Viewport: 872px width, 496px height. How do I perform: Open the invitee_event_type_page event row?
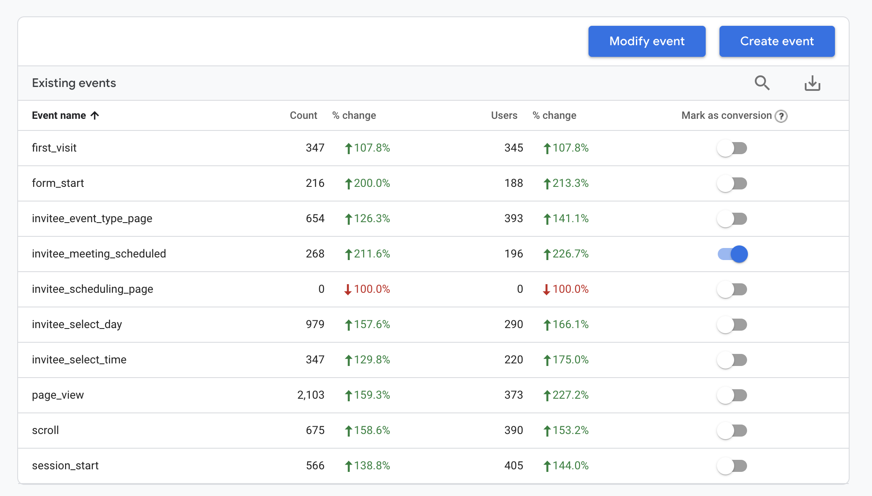[433, 219]
